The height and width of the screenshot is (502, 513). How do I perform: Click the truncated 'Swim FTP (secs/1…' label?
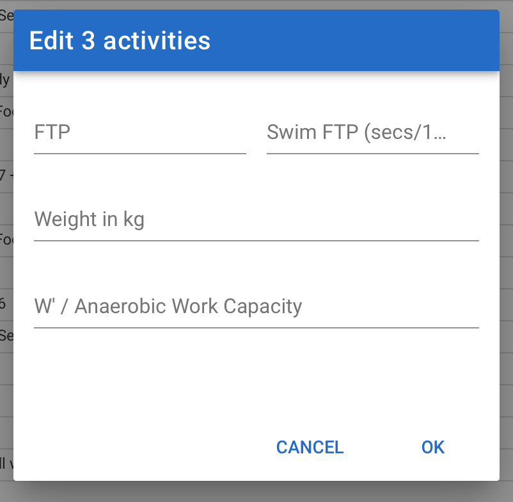click(356, 133)
